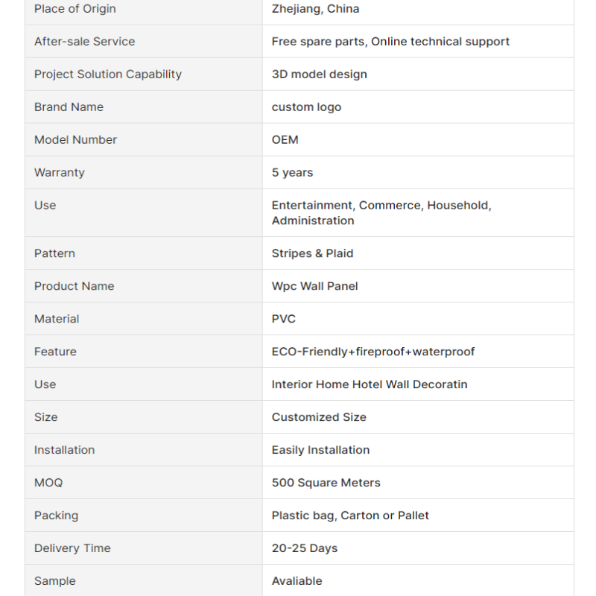Click the '500 Square Meters' MOQ value
The width and height of the screenshot is (596, 596).
click(326, 483)
